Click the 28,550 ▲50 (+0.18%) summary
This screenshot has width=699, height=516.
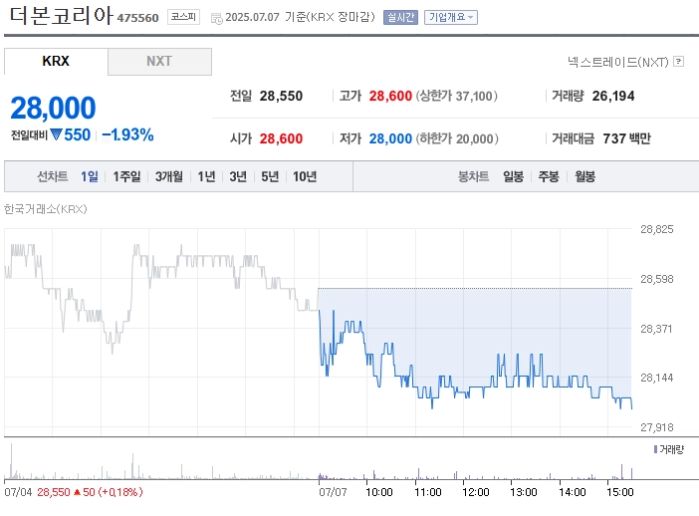(x=90, y=492)
